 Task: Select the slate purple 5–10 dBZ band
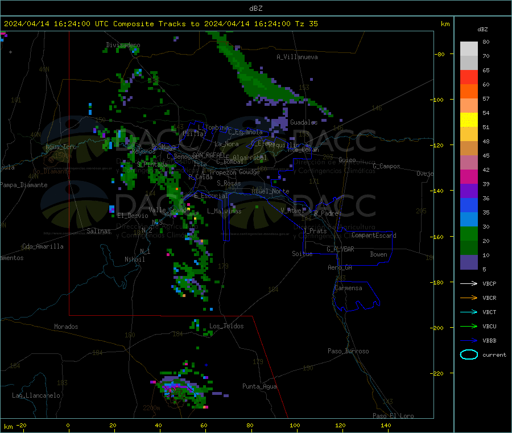[x=469, y=262]
